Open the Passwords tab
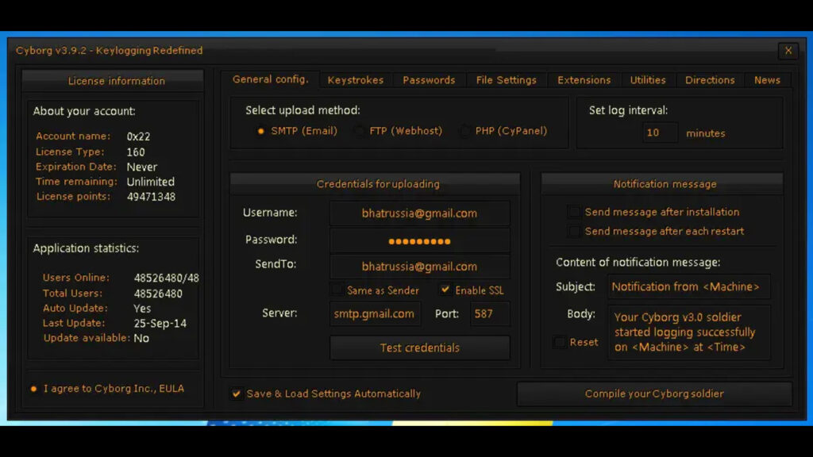 429,80
